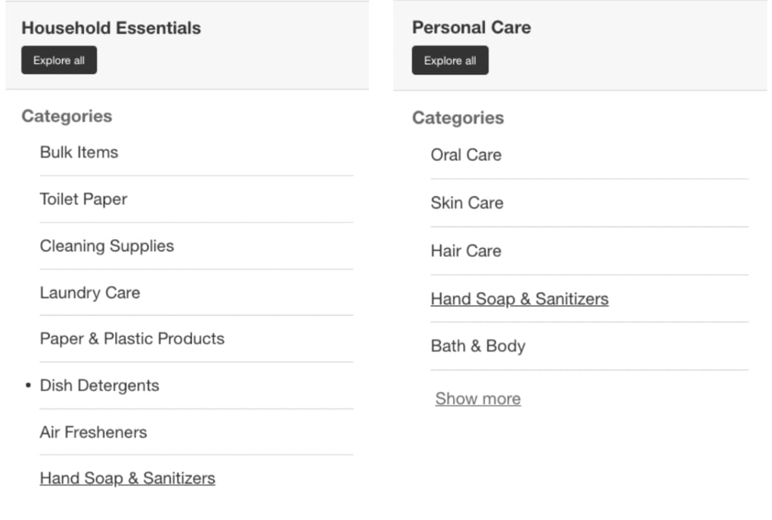
Task: Select Toilet Paper category
Action: point(83,199)
